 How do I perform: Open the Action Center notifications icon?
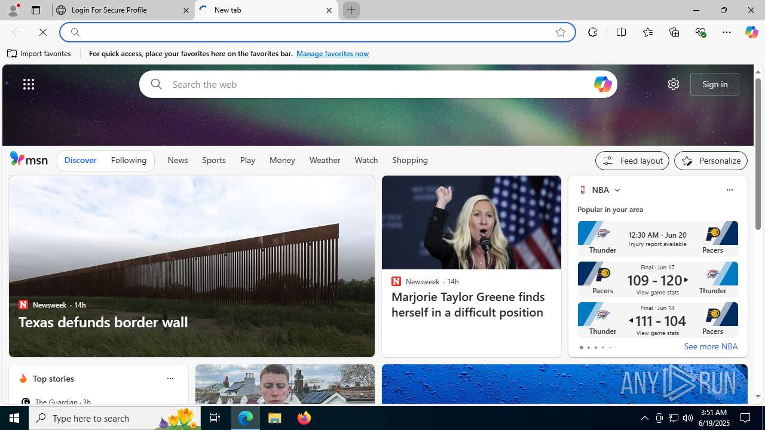click(746, 418)
